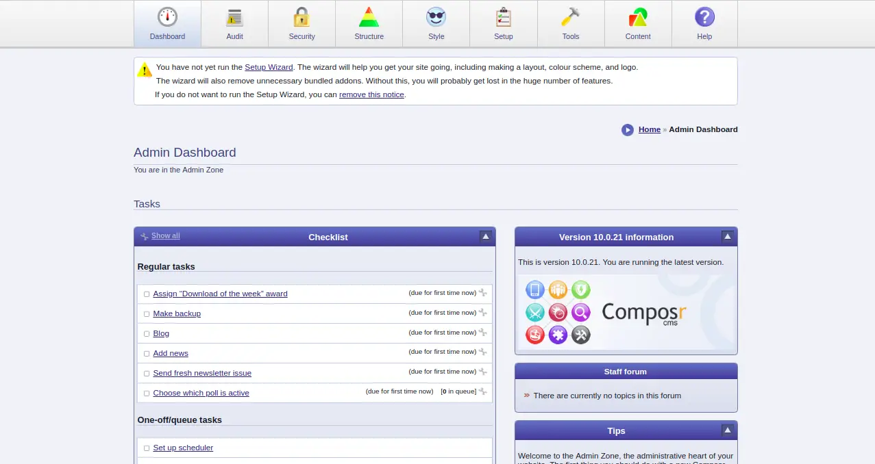
Task: Click the Security padlock icon
Action: (301, 18)
